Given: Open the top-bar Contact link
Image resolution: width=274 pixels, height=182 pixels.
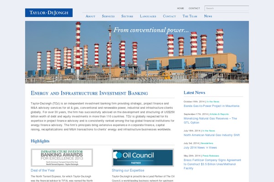Looking at the screenshot, I should (194, 8).
